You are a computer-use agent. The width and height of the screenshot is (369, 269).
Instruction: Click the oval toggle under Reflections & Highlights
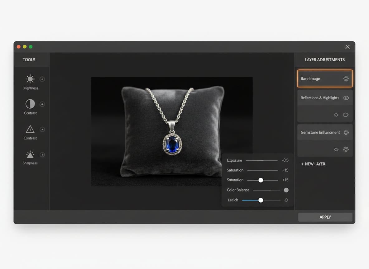[345, 115]
